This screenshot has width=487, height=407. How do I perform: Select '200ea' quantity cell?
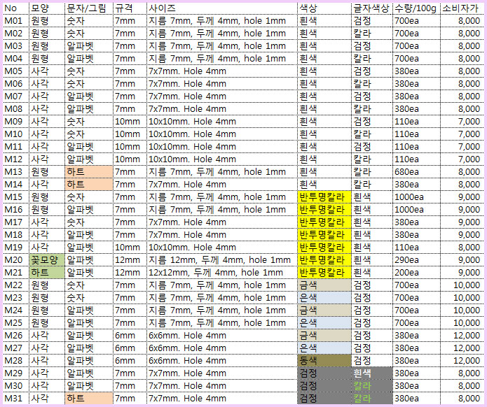point(416,273)
